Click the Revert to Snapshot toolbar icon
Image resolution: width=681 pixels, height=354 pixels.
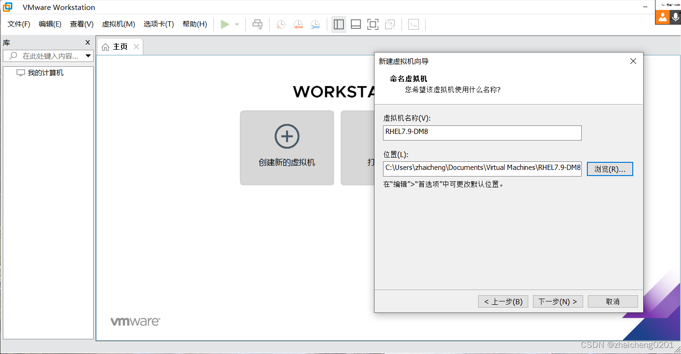pyautogui.click(x=298, y=24)
